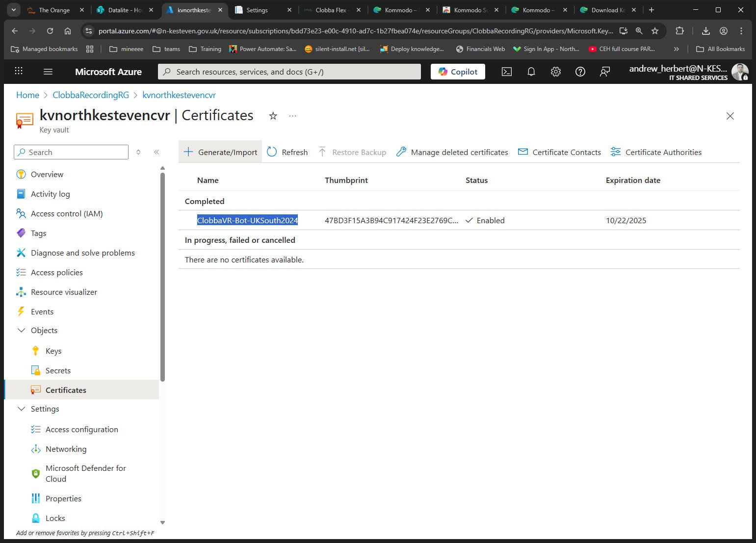Open Certificate Authorities
This screenshot has height=543, width=756.
tap(656, 152)
